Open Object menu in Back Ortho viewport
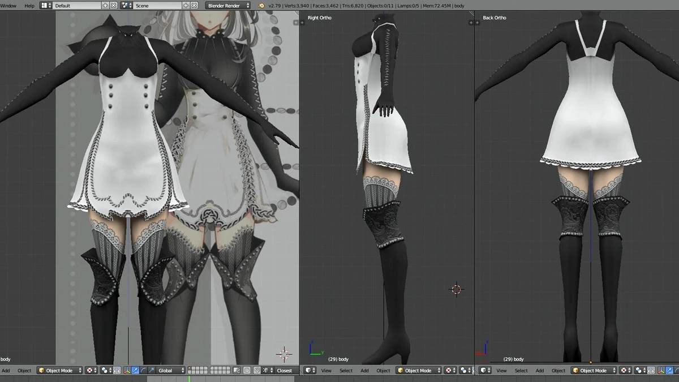 point(558,371)
